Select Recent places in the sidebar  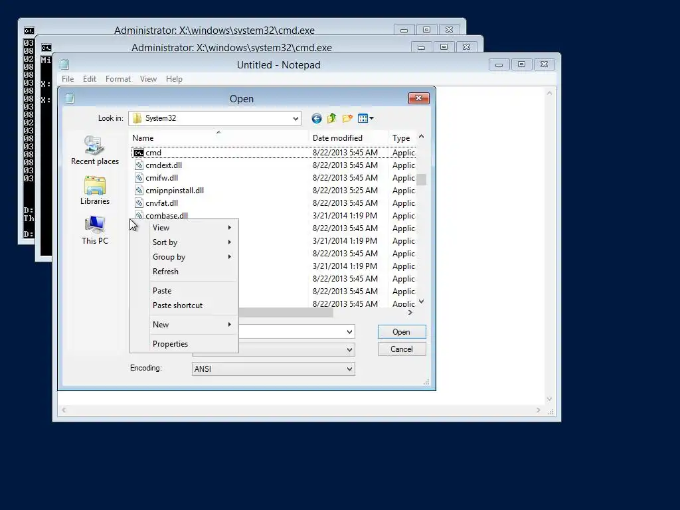click(94, 151)
